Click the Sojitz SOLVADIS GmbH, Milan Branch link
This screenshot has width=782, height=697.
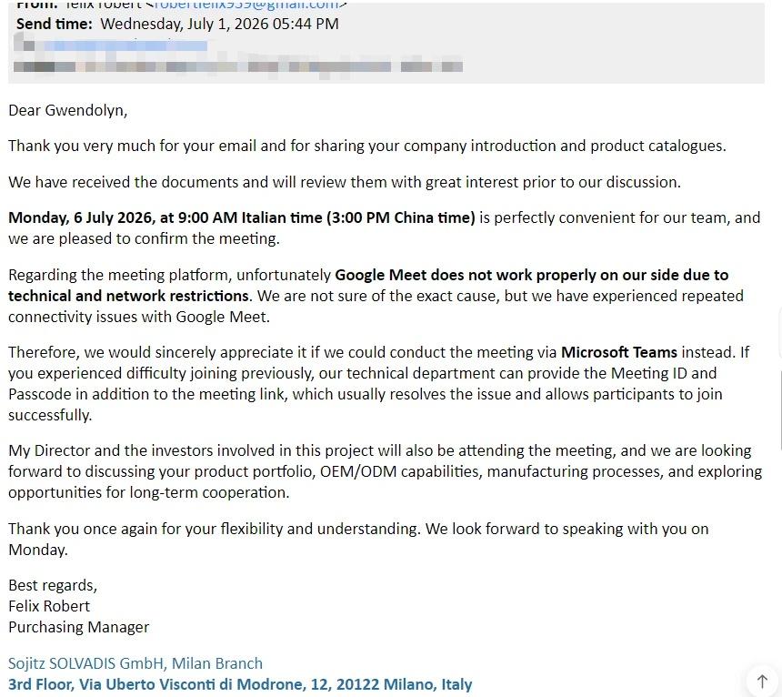[x=135, y=663]
